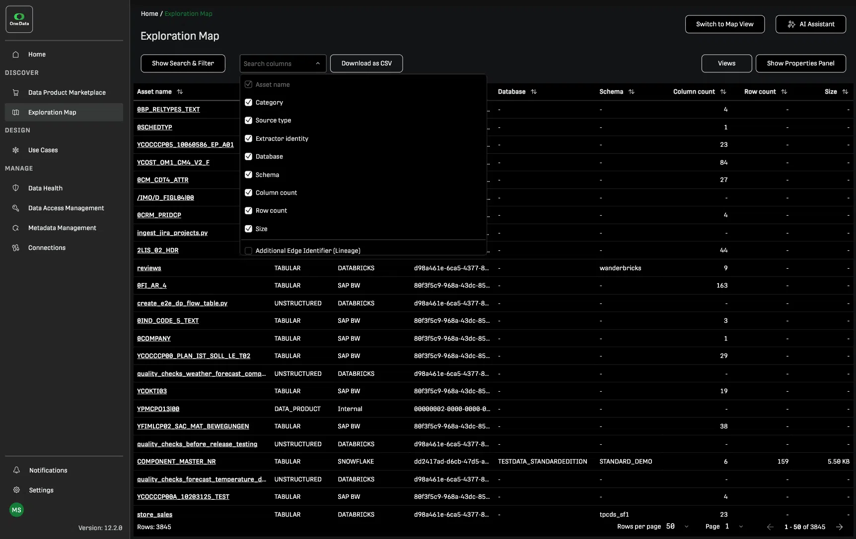Select Use Cases in the sidebar
Screen dimensions: 856x539
(x=64, y=150)
